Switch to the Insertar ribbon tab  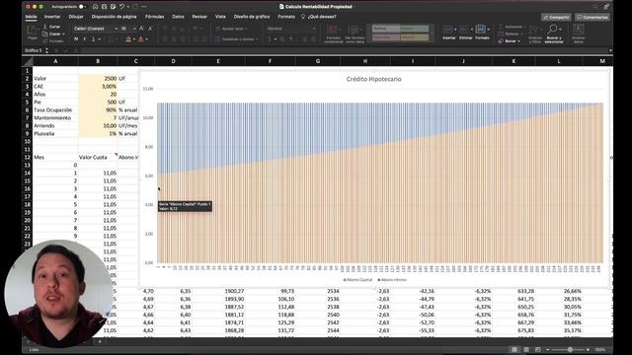pos(52,17)
